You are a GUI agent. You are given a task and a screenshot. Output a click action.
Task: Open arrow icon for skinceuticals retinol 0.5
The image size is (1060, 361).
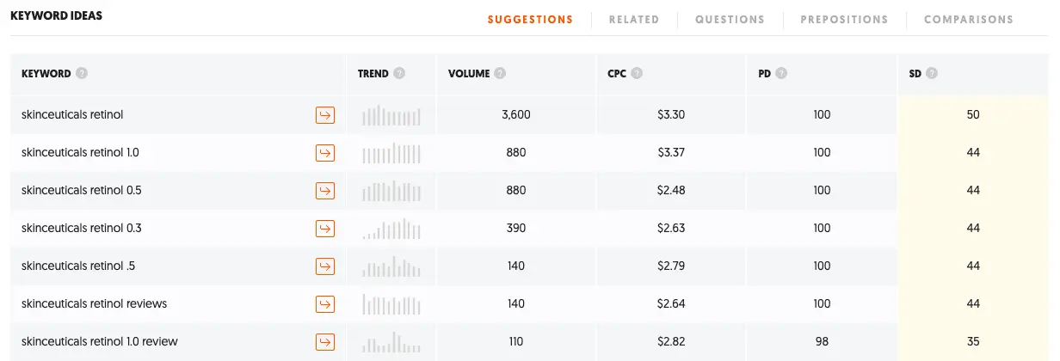click(325, 191)
